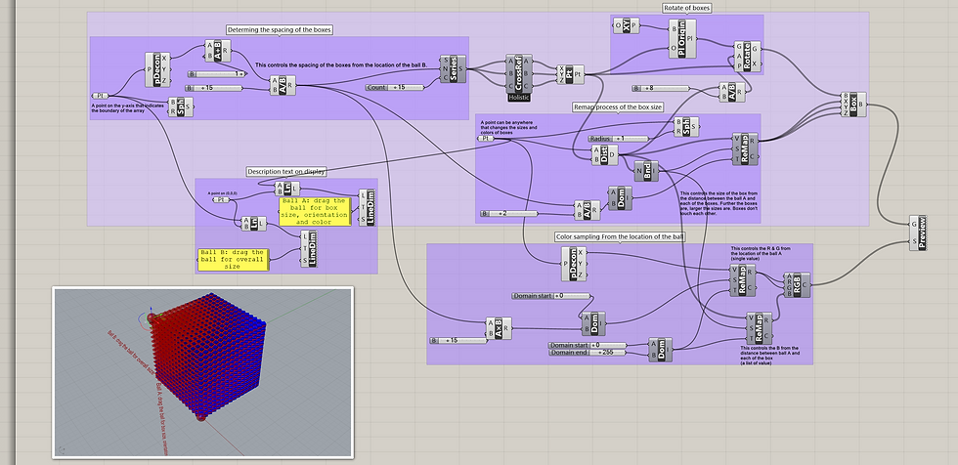Click the Count 15 slider
The image size is (958, 465).
pyautogui.click(x=395, y=87)
